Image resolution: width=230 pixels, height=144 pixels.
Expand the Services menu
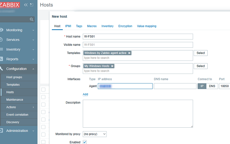point(33,40)
